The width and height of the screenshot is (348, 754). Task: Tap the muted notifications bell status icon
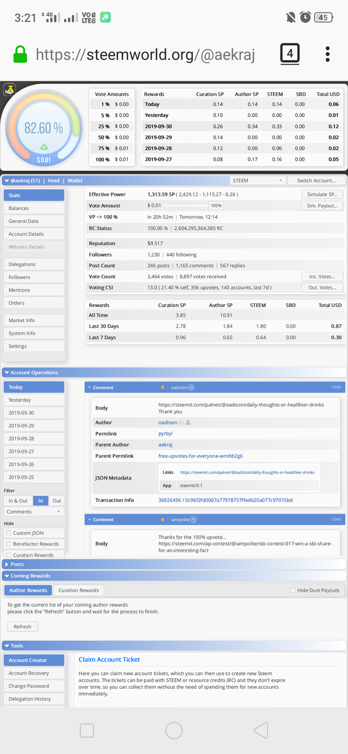pos(291,17)
